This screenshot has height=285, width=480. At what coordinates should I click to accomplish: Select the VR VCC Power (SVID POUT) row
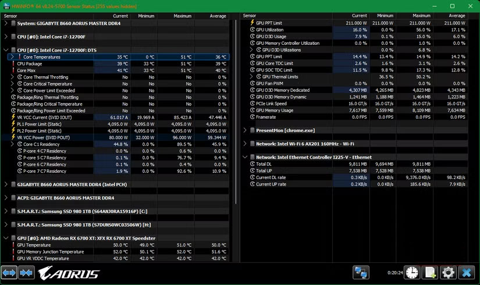115,137
